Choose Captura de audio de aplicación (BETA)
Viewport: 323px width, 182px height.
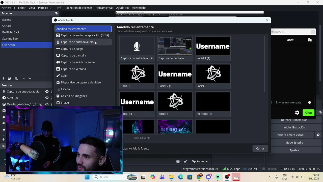tap(83, 35)
